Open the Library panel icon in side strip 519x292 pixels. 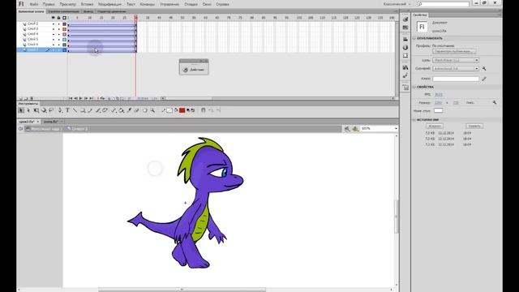tap(405, 67)
